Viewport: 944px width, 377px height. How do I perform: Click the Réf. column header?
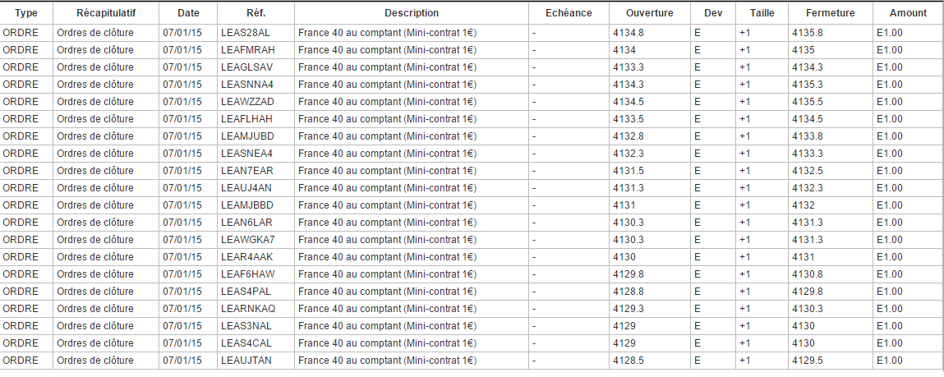256,13
